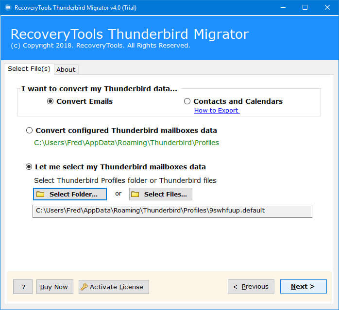
Task: Choose the Contacts and Calendars option
Action: coord(187,101)
